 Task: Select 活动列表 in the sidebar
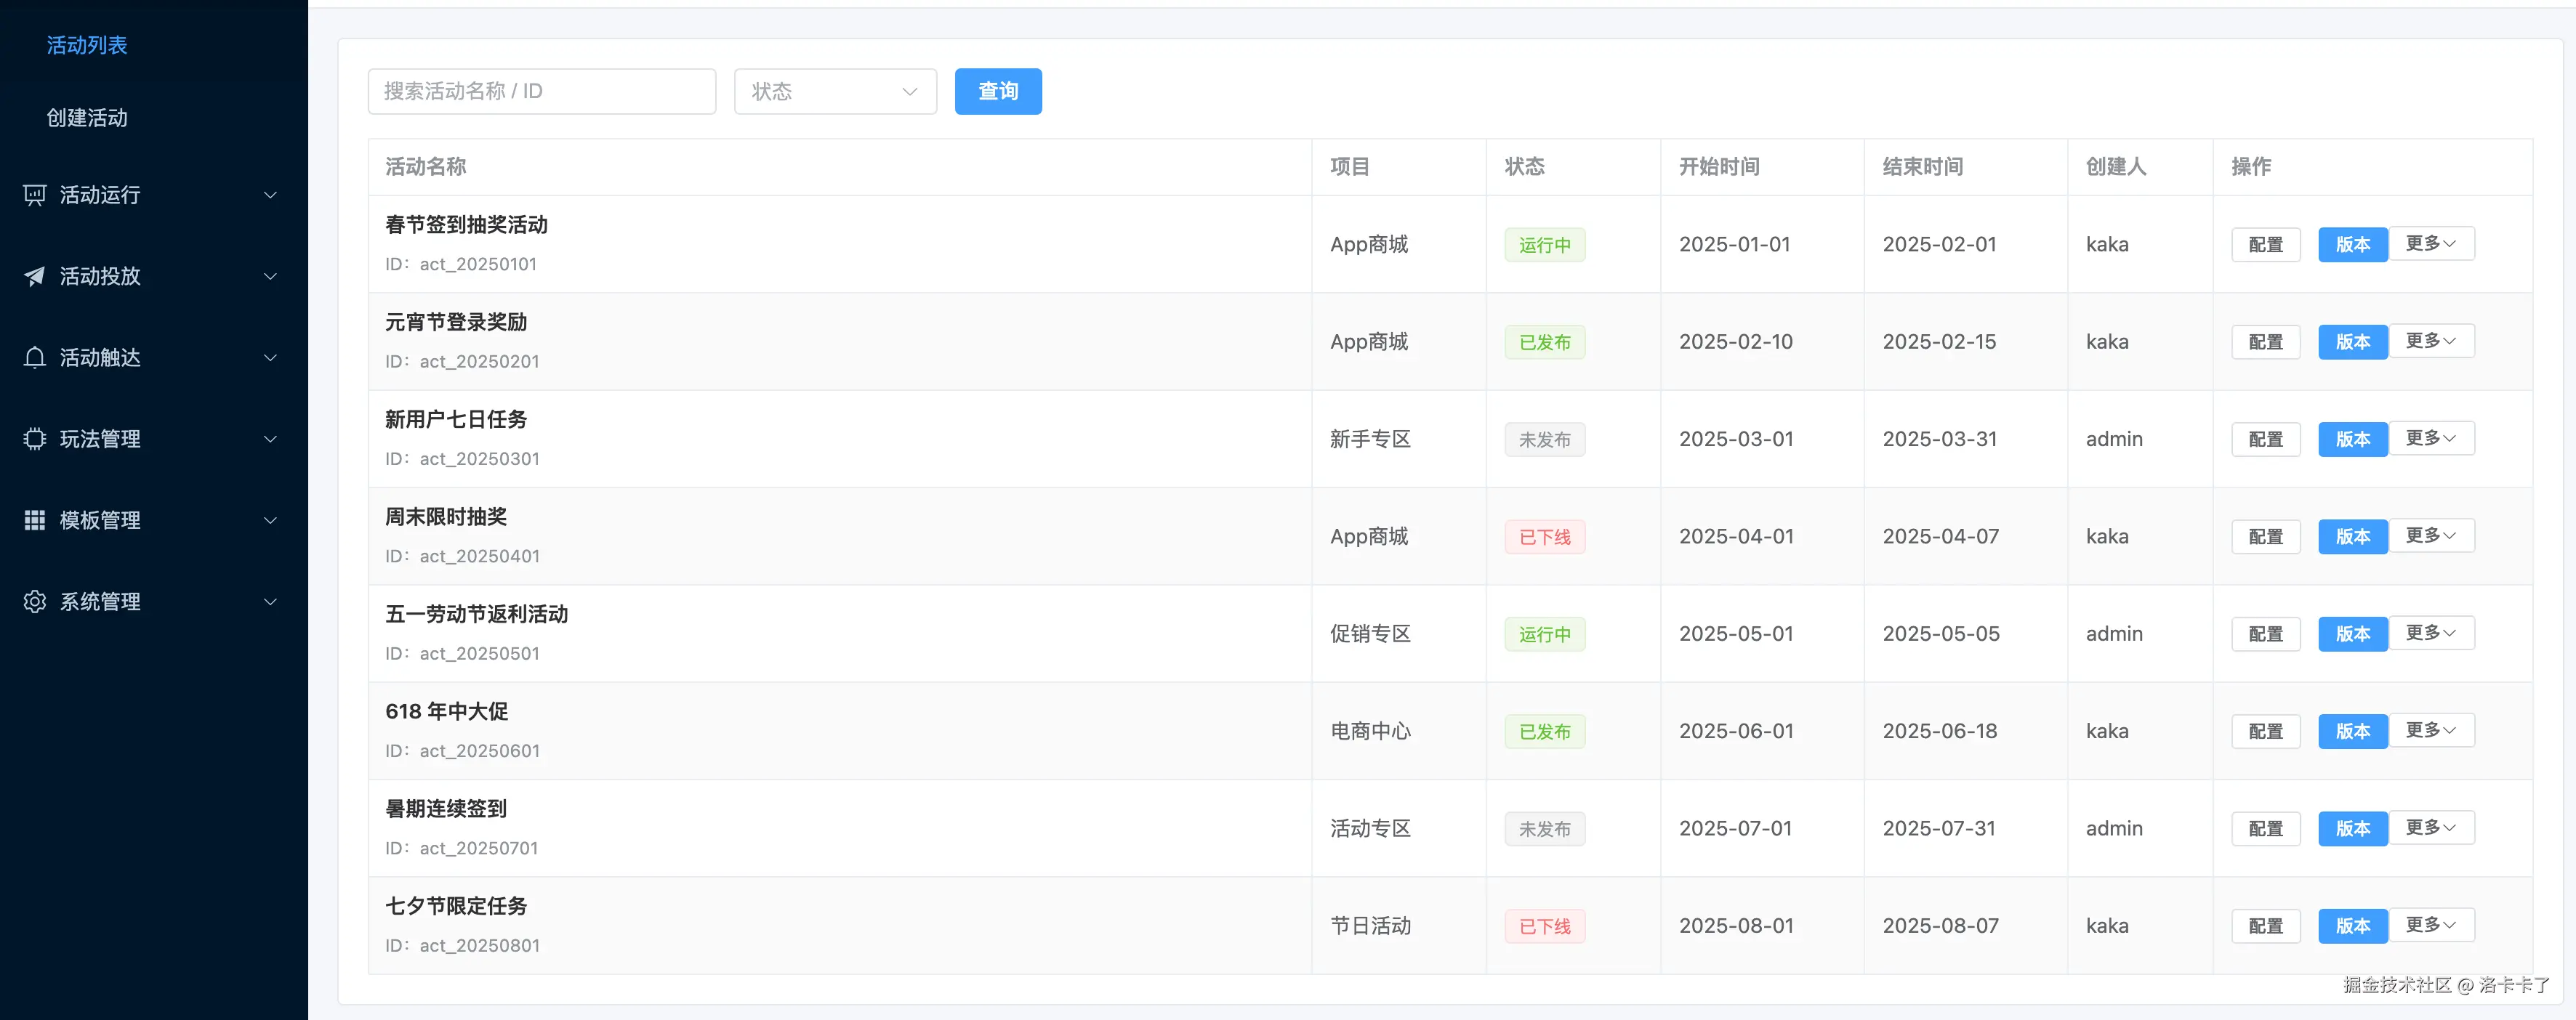pyautogui.click(x=87, y=45)
